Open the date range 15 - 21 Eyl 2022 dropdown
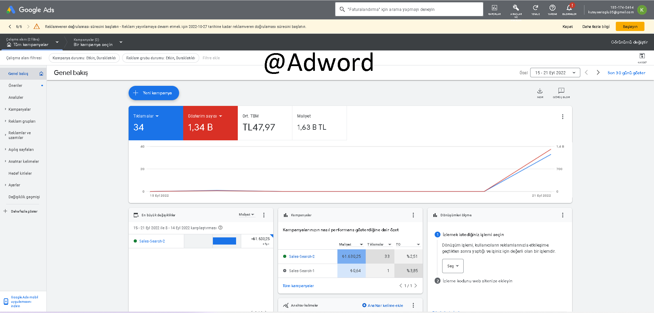The height and width of the screenshot is (313, 654). (555, 73)
